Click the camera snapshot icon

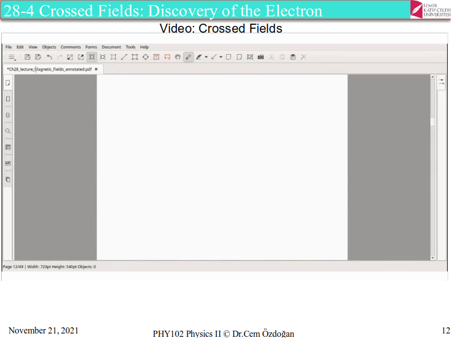click(260, 57)
